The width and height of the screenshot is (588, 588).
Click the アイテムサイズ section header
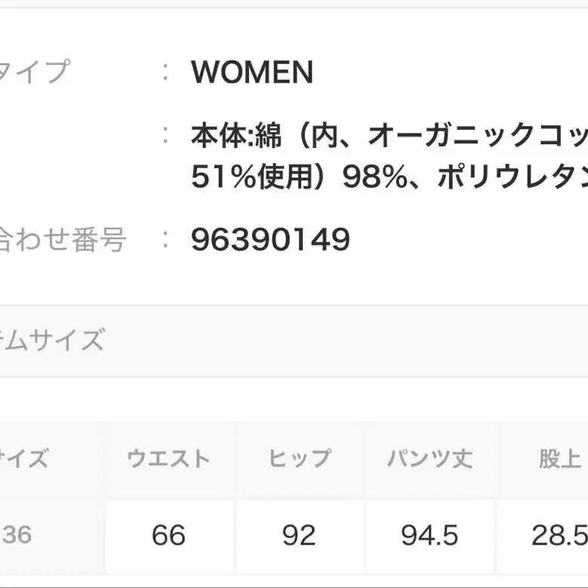pyautogui.click(x=51, y=340)
